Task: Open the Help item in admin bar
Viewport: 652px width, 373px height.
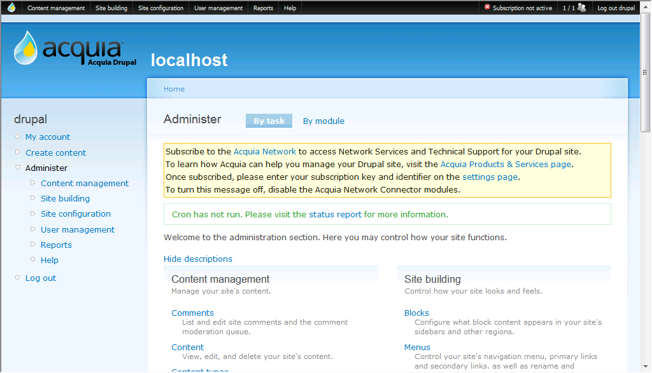Action: pos(290,8)
